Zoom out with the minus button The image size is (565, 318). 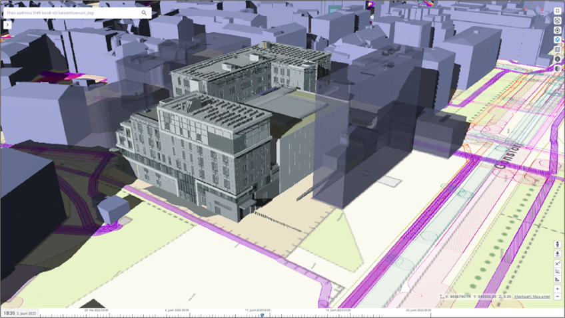[557, 296]
